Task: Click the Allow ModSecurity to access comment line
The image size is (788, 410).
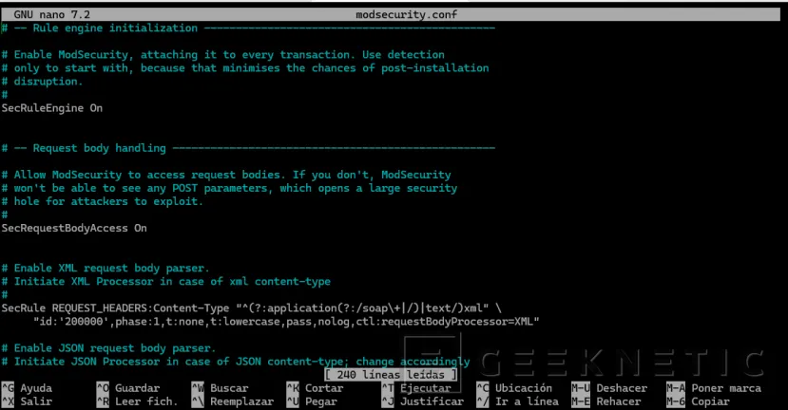Action: pos(226,175)
